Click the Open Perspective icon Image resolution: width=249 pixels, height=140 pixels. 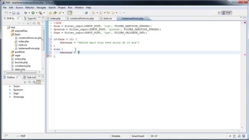pyautogui.click(x=219, y=13)
